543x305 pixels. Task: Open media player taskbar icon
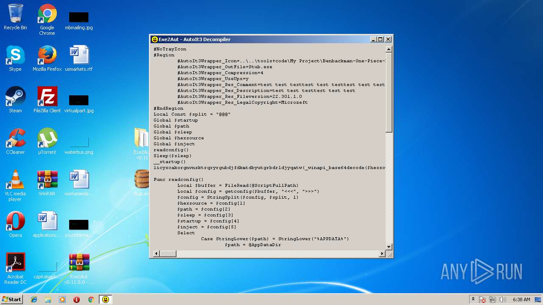[62, 299]
